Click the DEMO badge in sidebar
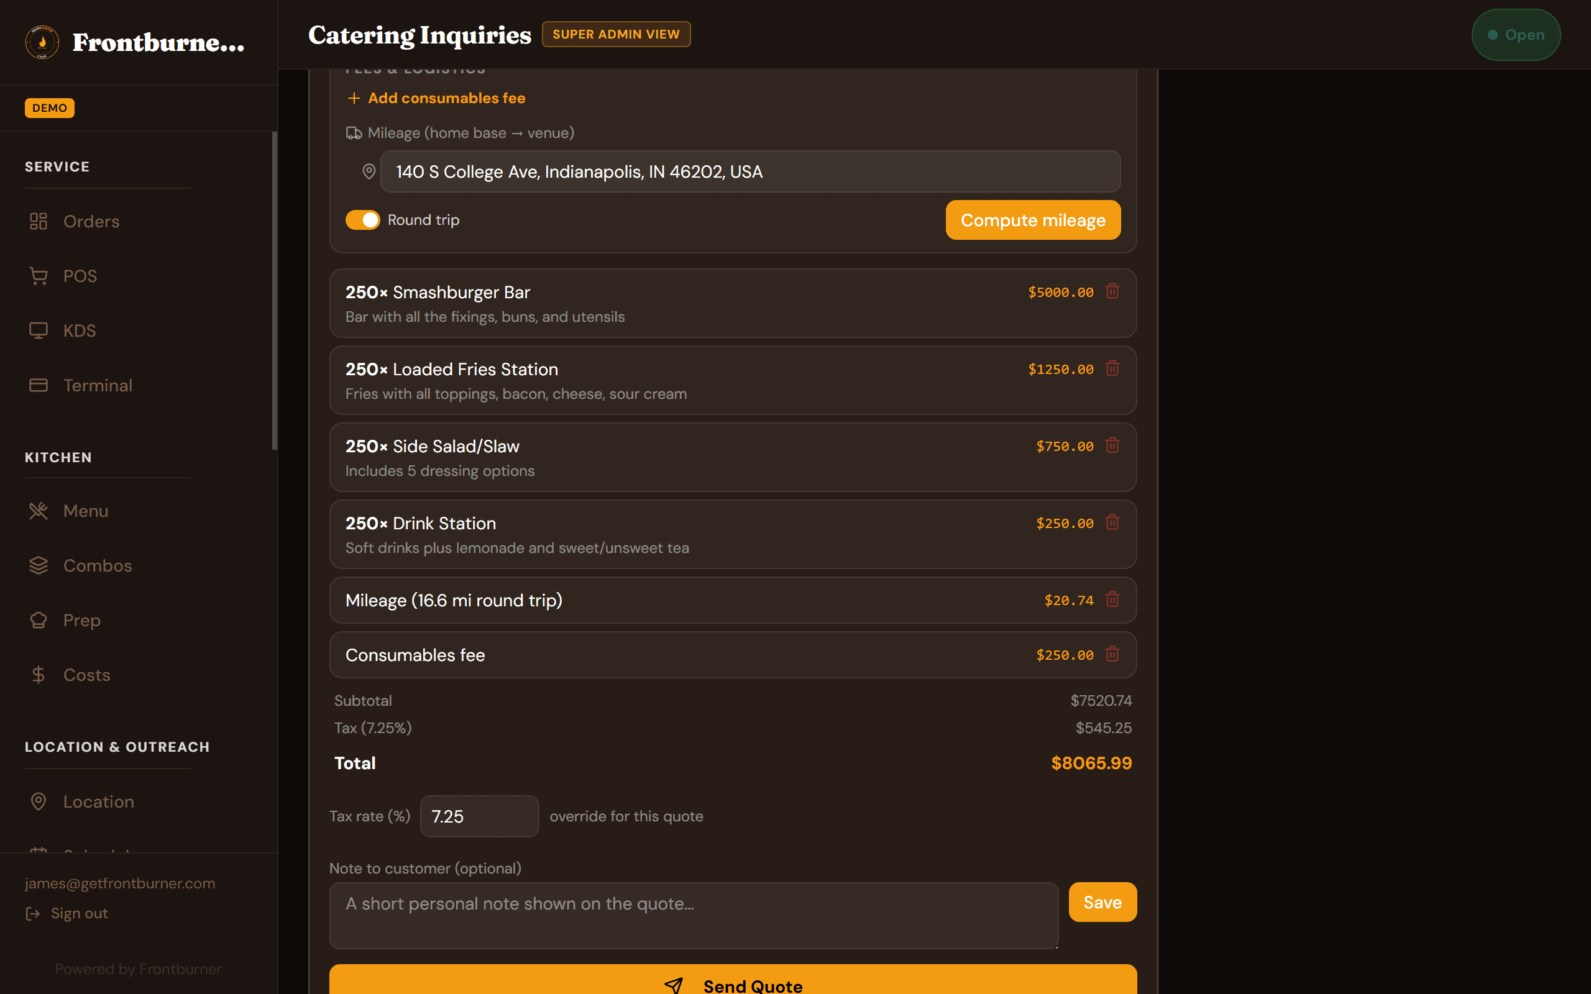This screenshot has width=1591, height=994. 49,108
